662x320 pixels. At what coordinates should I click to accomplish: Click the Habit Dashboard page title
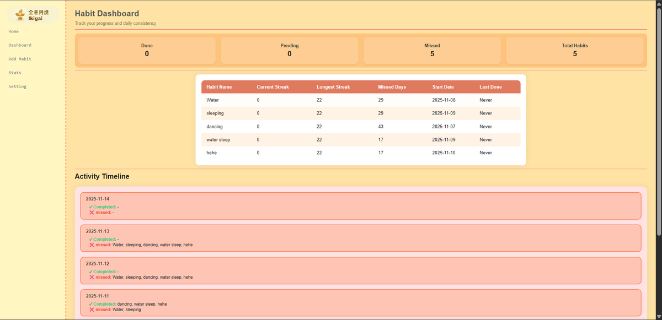[x=107, y=14]
